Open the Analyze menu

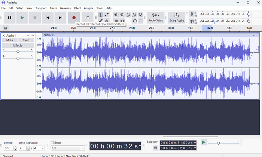pyautogui.click(x=89, y=8)
